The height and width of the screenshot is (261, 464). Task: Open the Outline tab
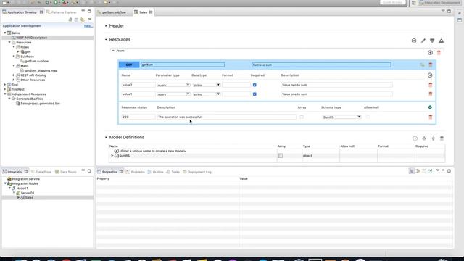pos(156,172)
